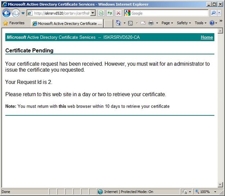Close the Internet Explorer window
This screenshot has height=196, width=225.
coord(220,5)
